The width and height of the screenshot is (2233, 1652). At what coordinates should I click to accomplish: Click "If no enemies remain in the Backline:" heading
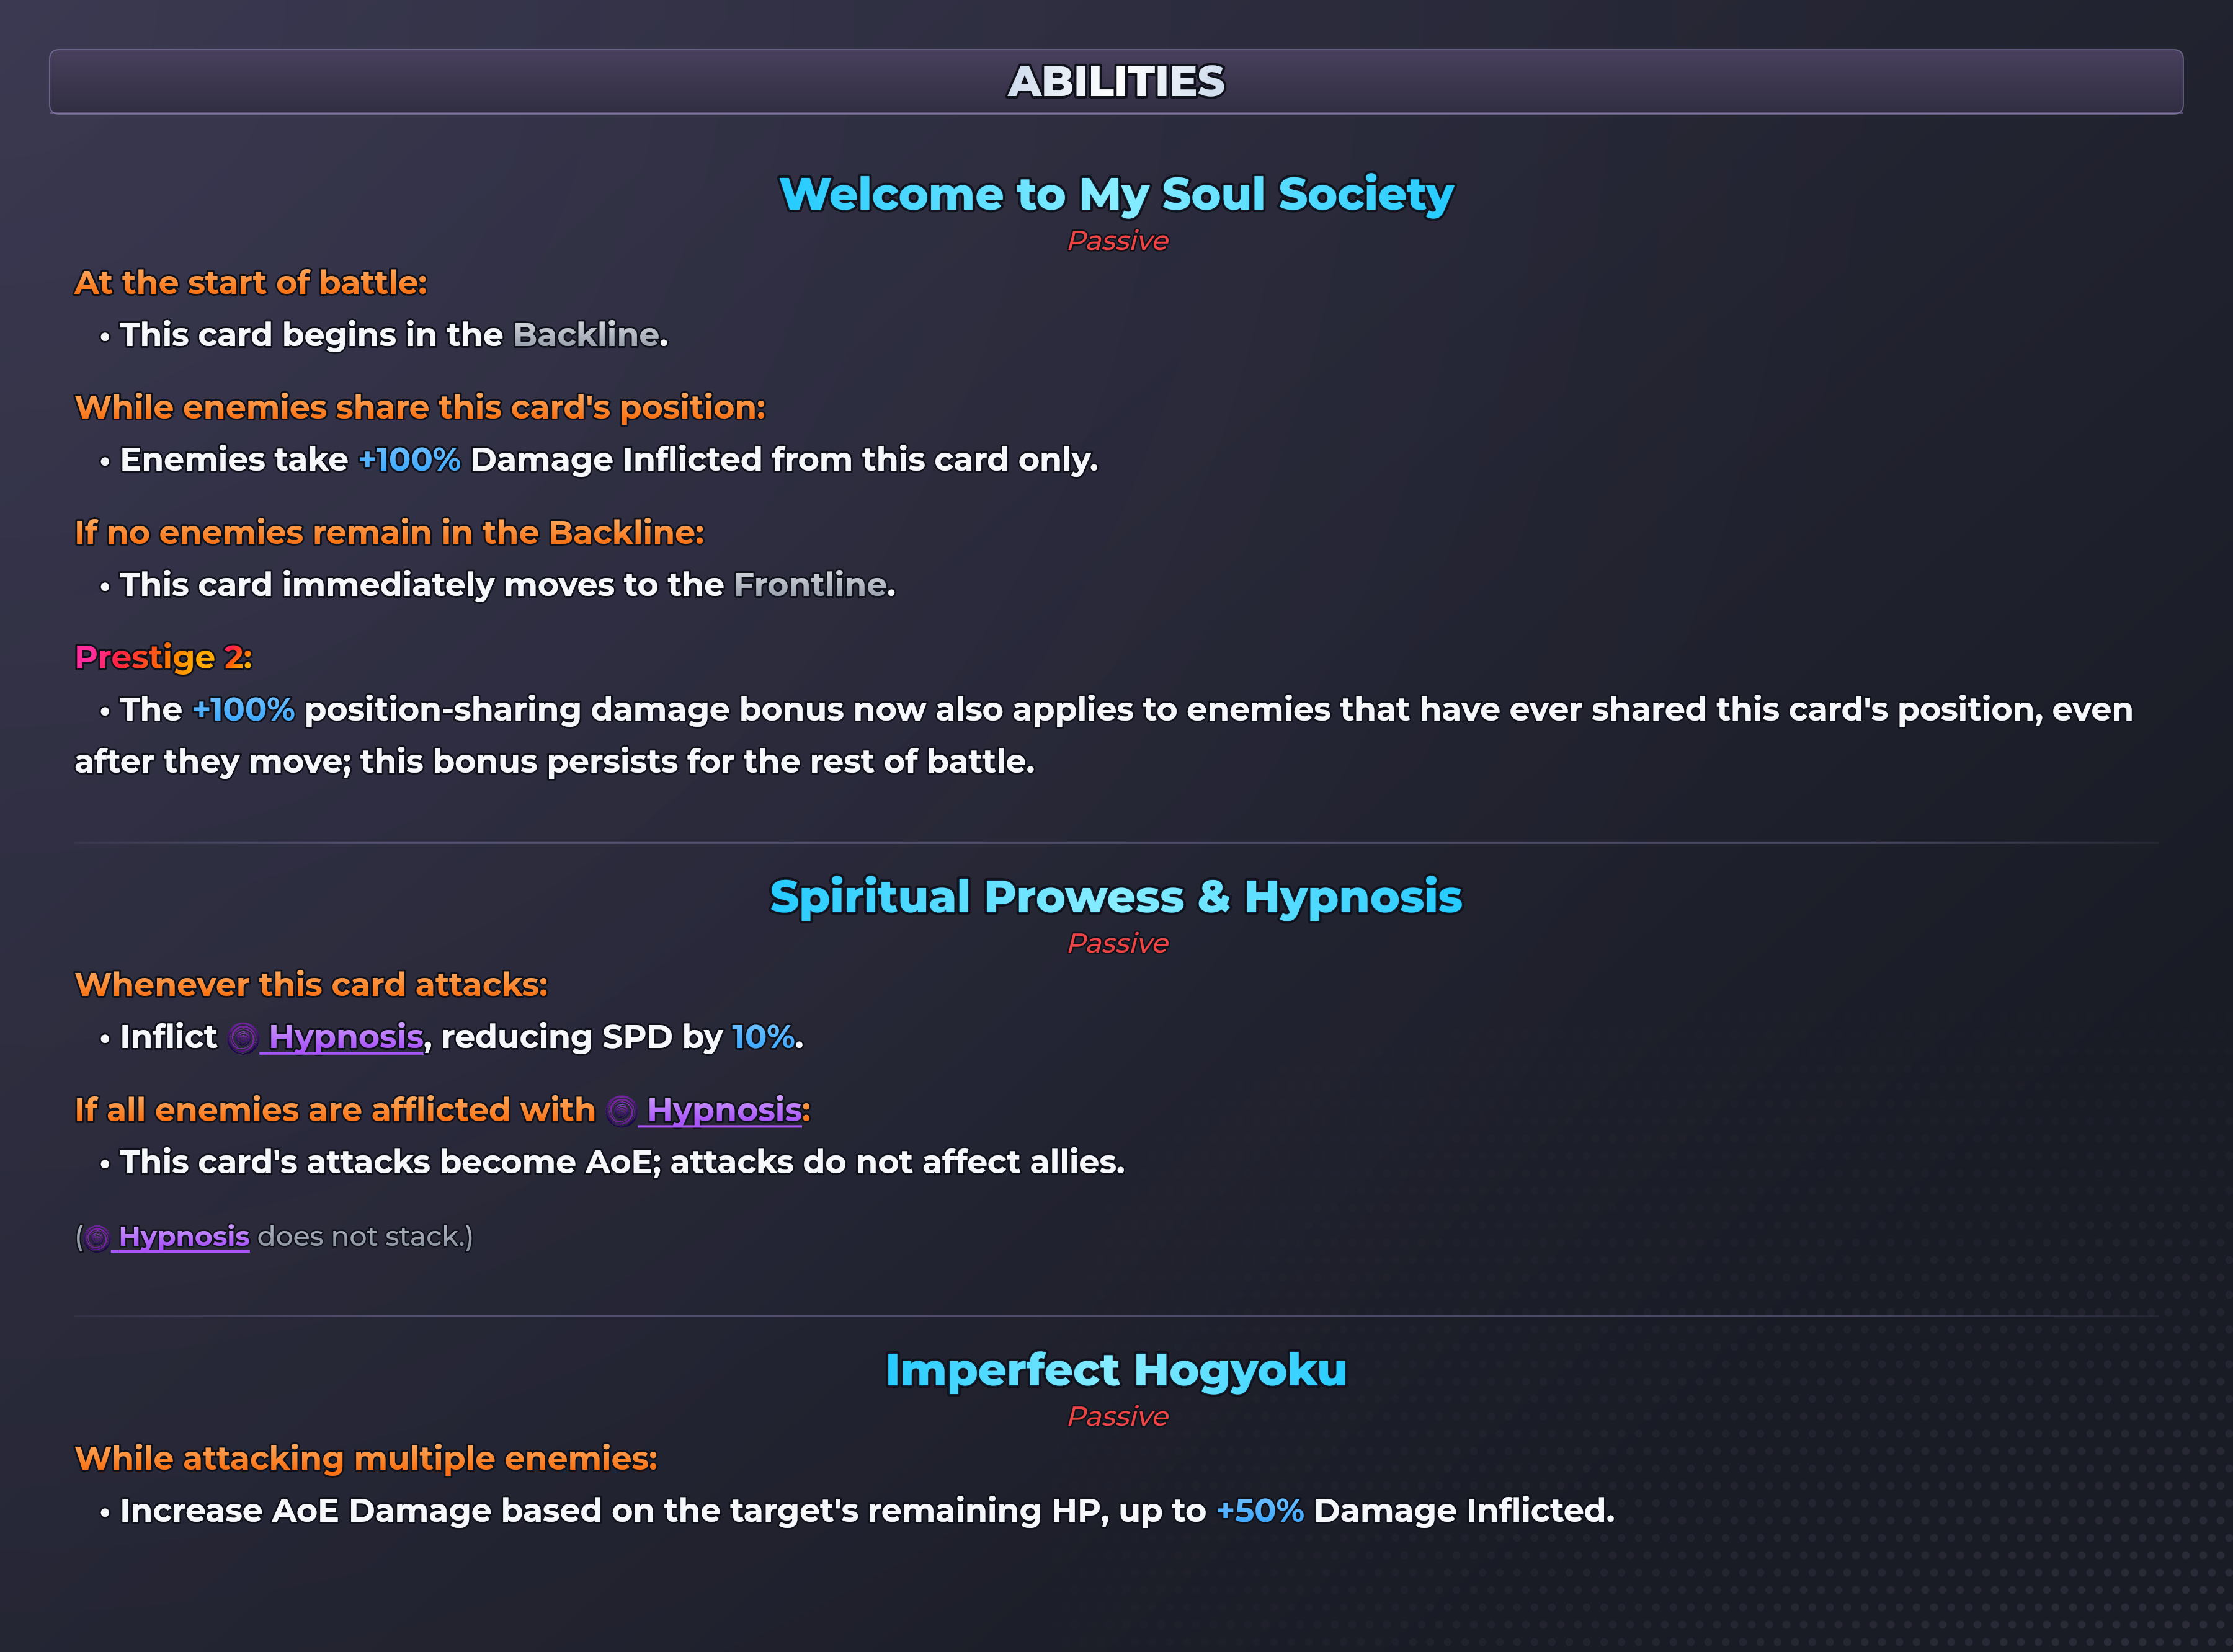390,533
